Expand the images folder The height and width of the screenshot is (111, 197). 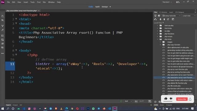click(160, 42)
